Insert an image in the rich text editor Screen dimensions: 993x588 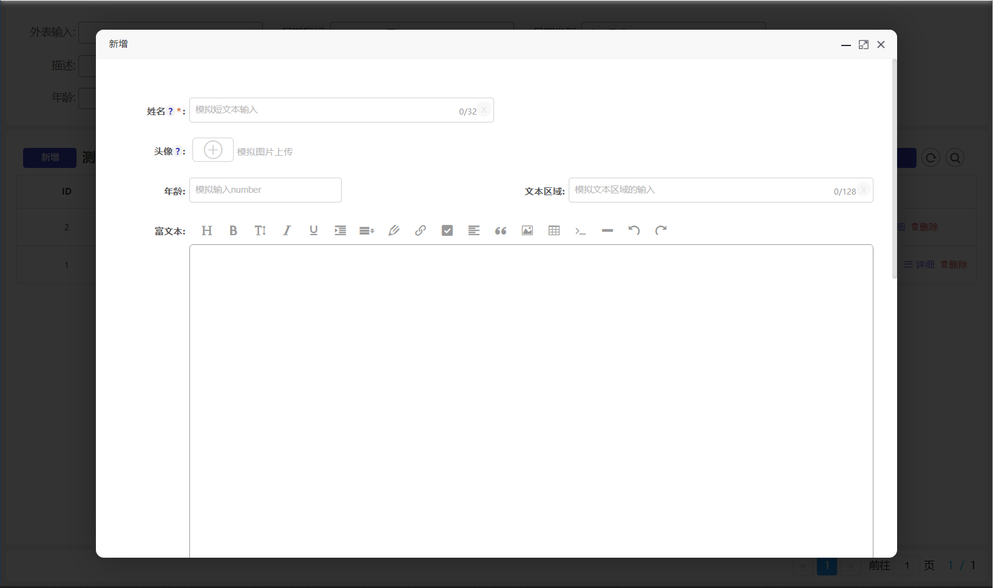tap(527, 230)
